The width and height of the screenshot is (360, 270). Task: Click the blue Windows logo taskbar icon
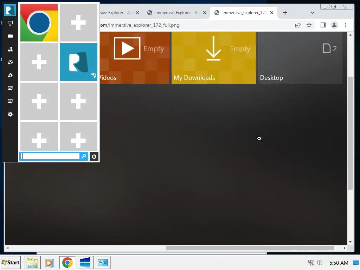[85, 262]
